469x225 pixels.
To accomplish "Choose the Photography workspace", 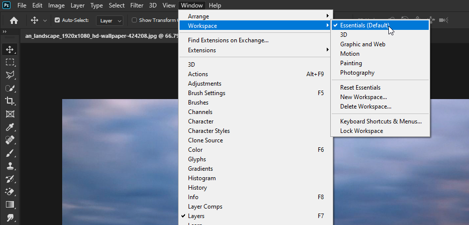I will pos(357,73).
